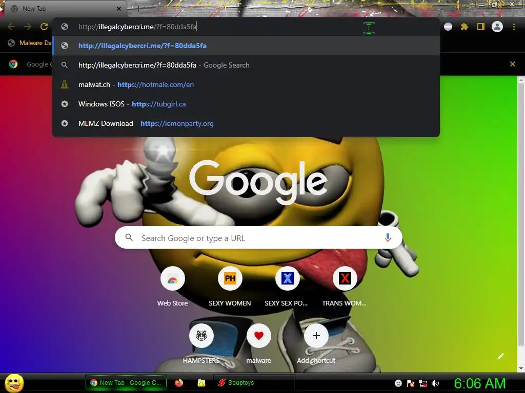This screenshot has width=525, height=393.
Task: Click the striped flag extension icon
Action: 448,27
